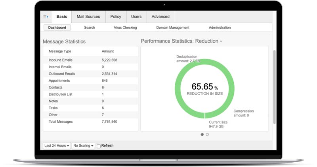
Task: Open Virus Checking page
Action: pyautogui.click(x=125, y=28)
